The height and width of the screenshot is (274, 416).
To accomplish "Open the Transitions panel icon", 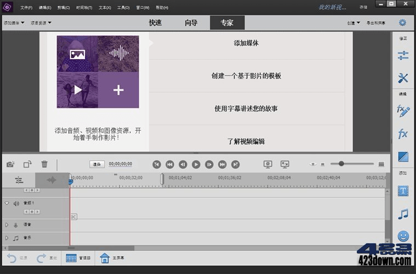I will (403, 157).
